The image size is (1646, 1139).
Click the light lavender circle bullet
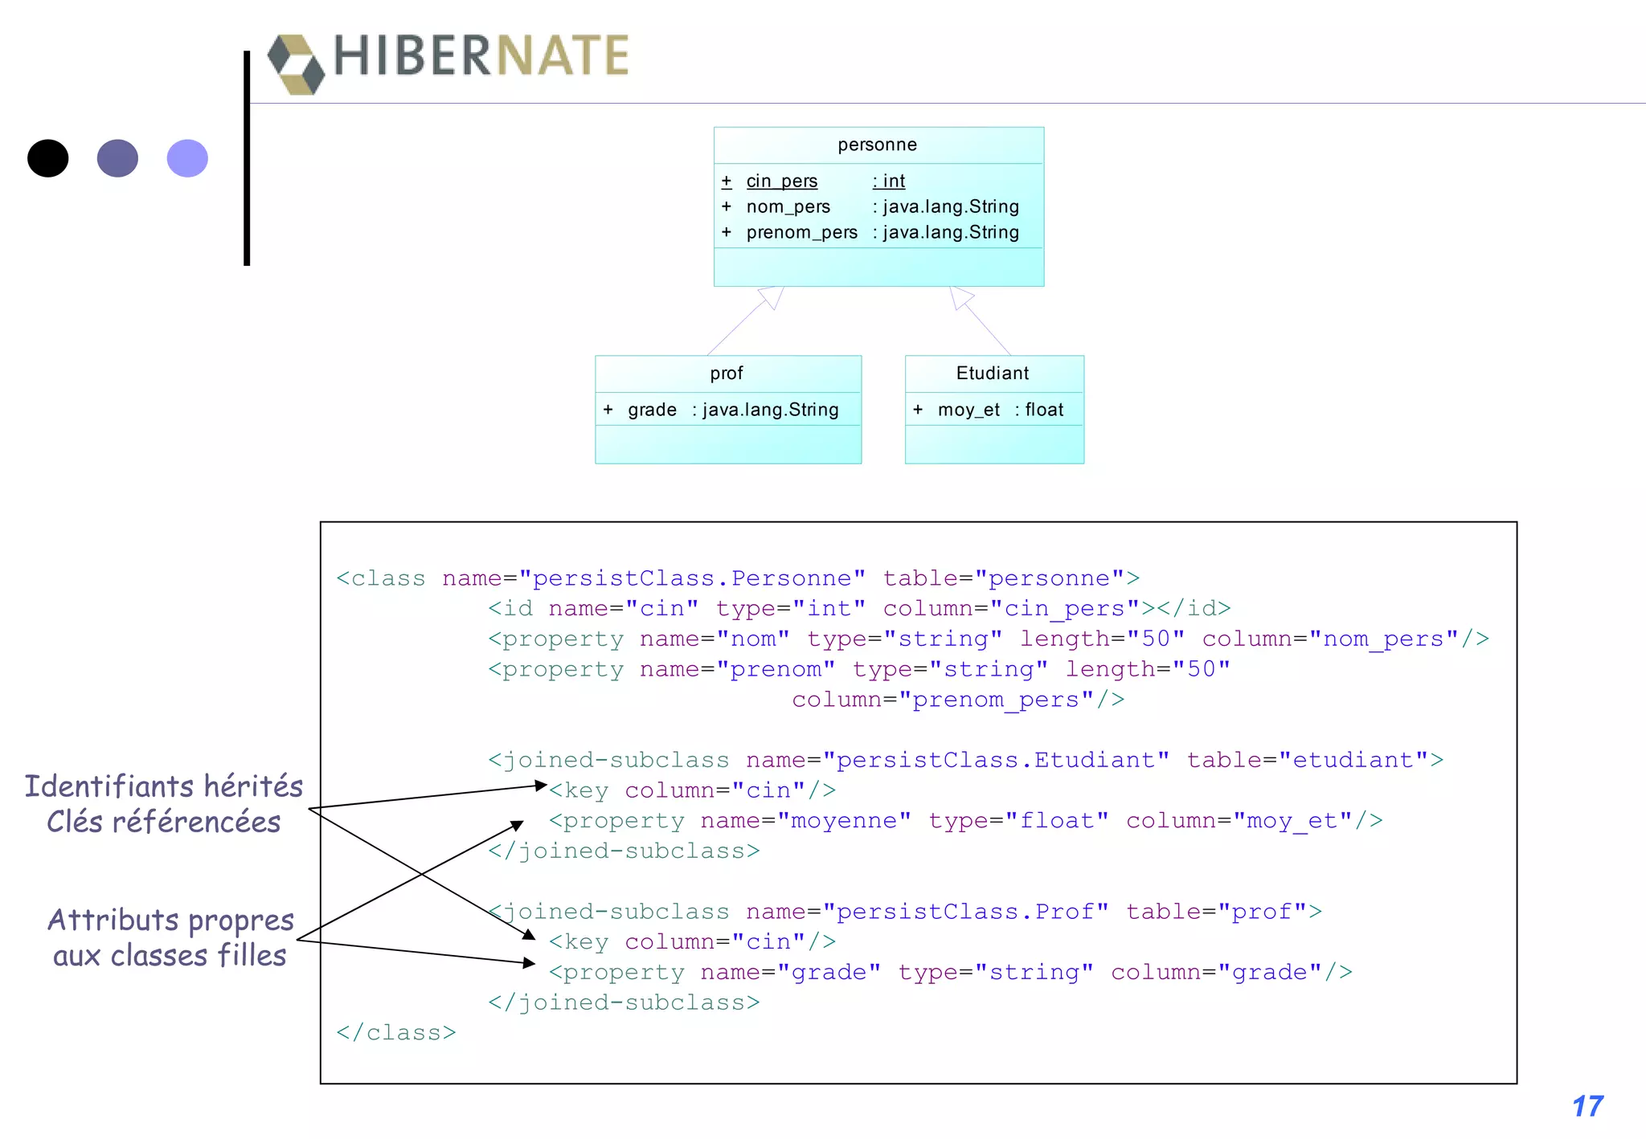(x=187, y=158)
